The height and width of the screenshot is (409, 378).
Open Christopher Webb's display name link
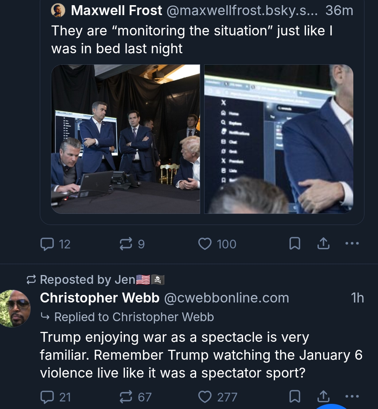(99, 298)
